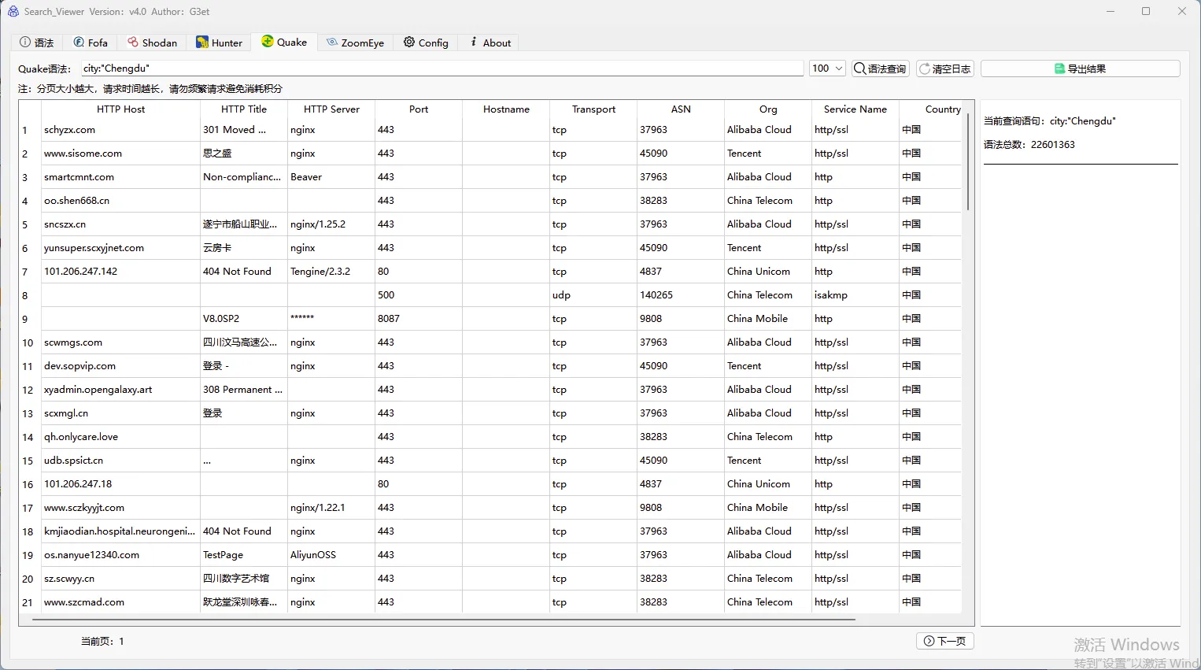Screen dimensions: 1201x670
Task: Click the AliyunOSS server cell
Action: (331, 555)
